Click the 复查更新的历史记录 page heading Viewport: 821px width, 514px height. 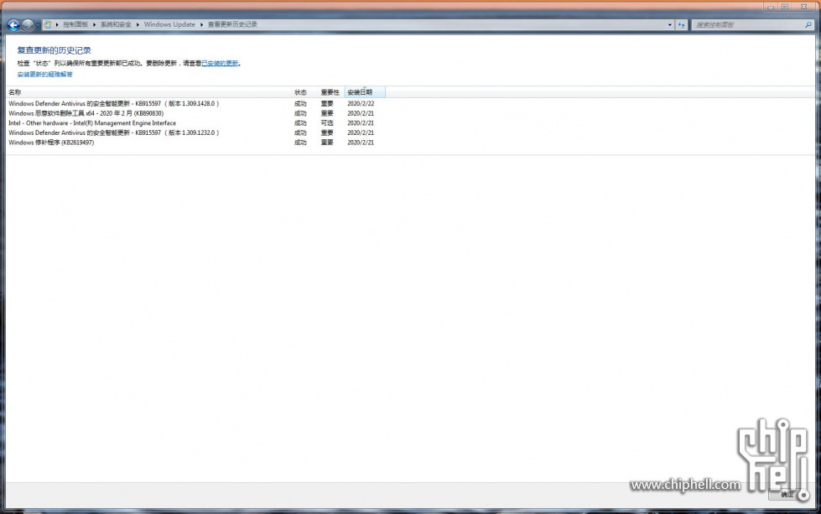pyautogui.click(x=55, y=50)
